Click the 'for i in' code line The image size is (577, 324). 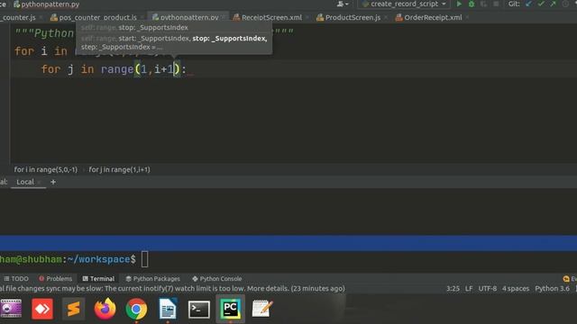click(x=41, y=51)
